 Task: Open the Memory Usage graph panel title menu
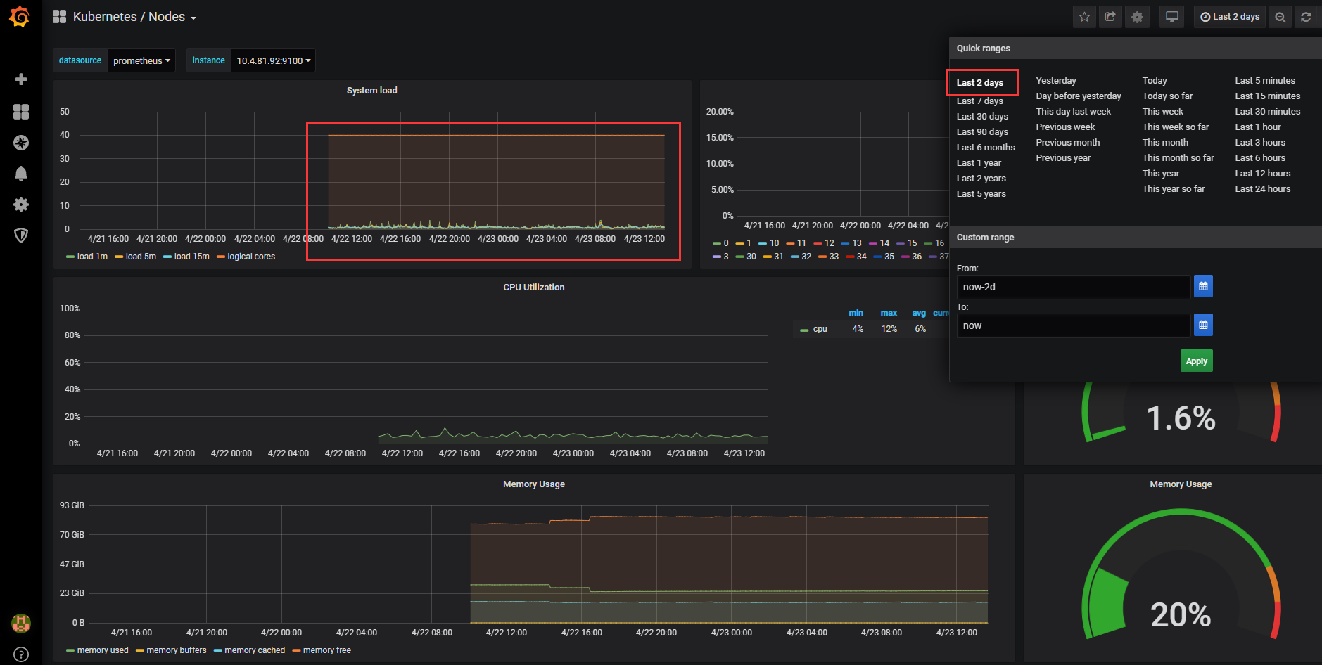[x=534, y=484]
